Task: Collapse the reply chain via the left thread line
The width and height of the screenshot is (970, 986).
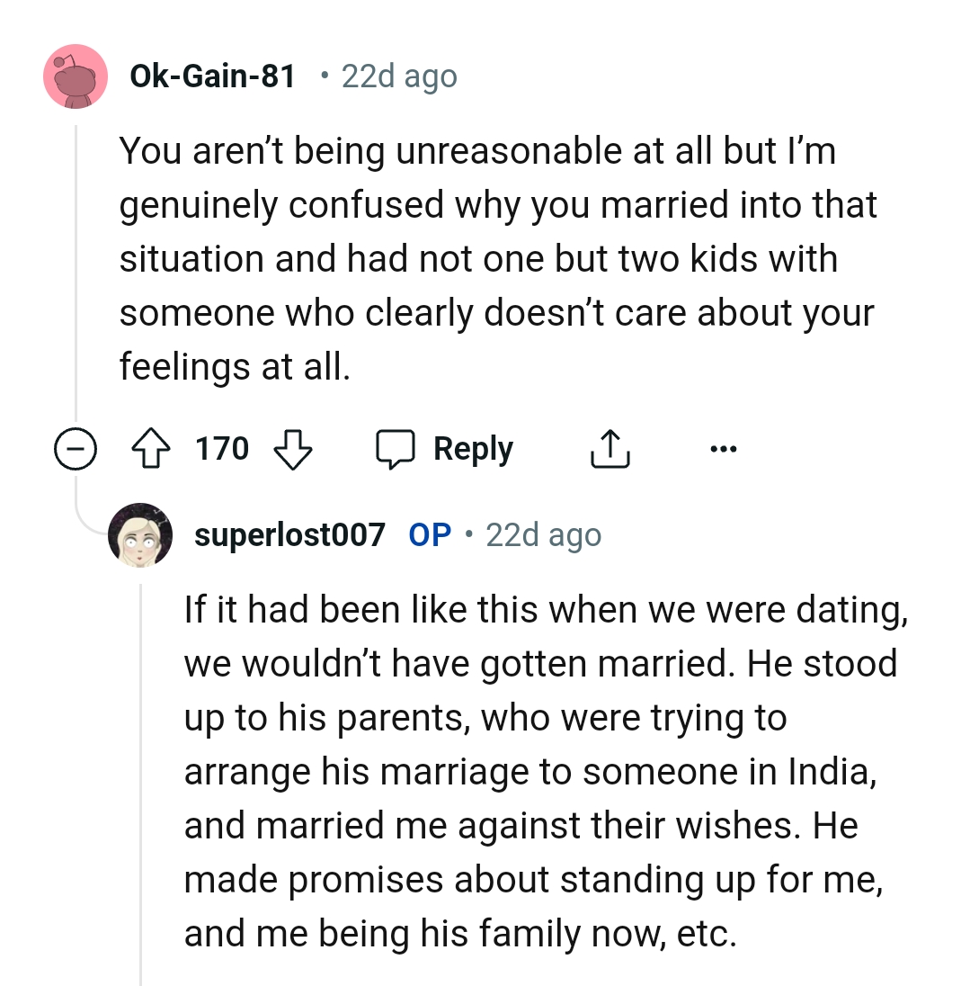Action: pos(76,270)
